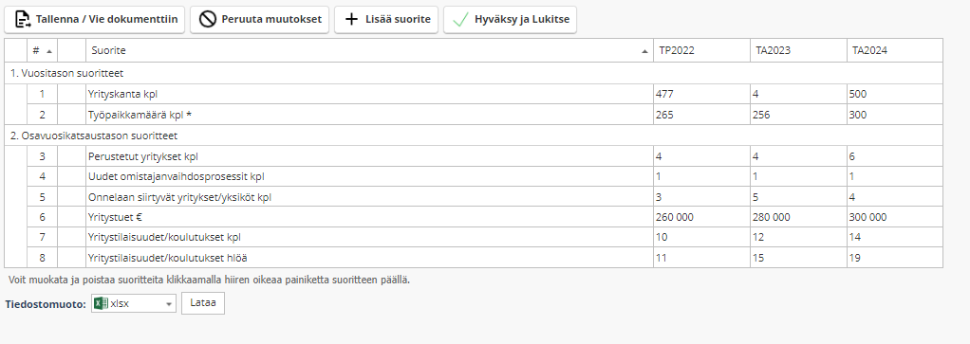Select the Työpaikkamäärä kpl * row
This screenshot has height=344, width=970.
click(474, 115)
